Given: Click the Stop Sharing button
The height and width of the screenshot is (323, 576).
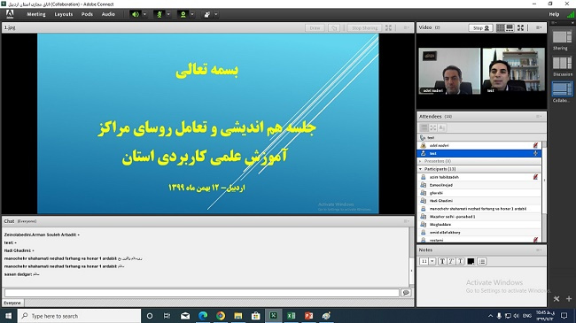Looking at the screenshot, I should [x=364, y=28].
